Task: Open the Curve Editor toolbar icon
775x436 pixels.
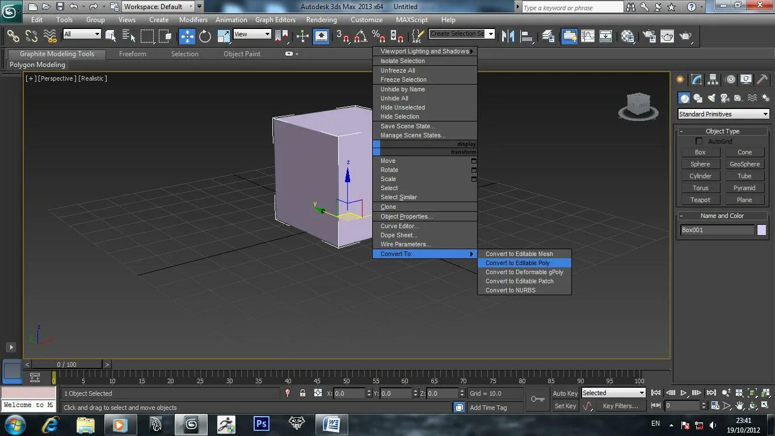Action: point(588,36)
